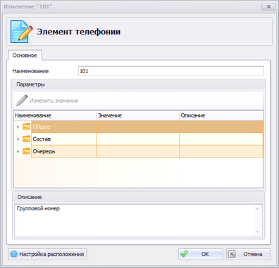Click the Параметры group header

[139, 84]
